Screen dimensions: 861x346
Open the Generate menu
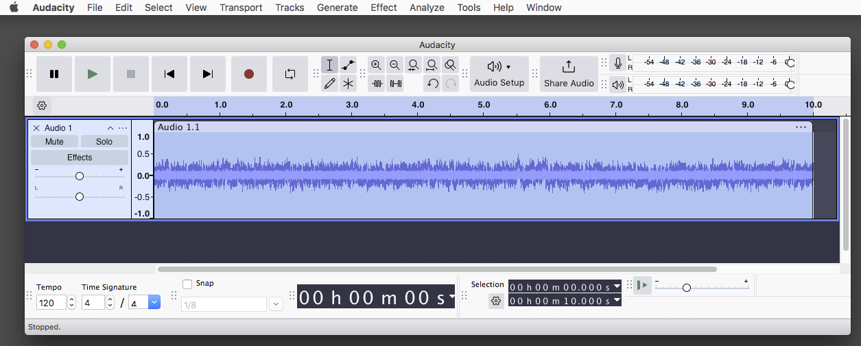coord(337,8)
